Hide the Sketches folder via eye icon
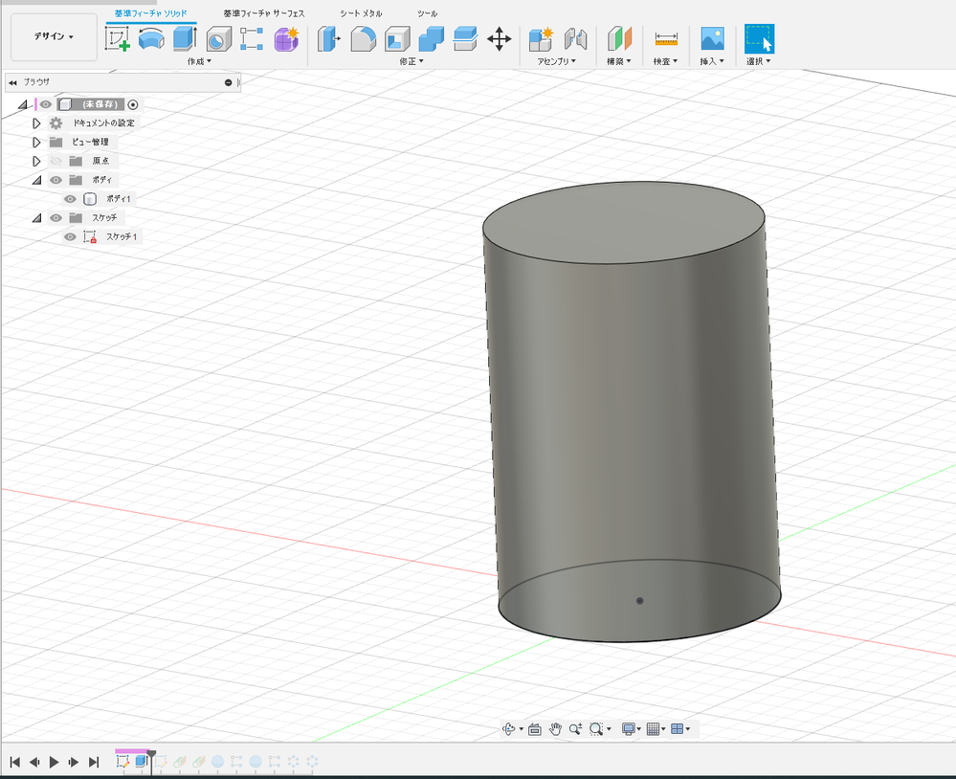The image size is (956, 779). [56, 217]
